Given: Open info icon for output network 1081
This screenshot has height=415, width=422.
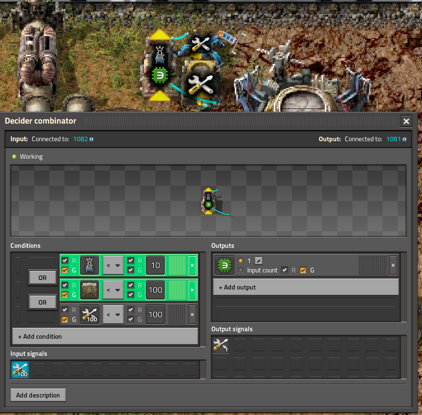Looking at the screenshot, I should pos(404,139).
